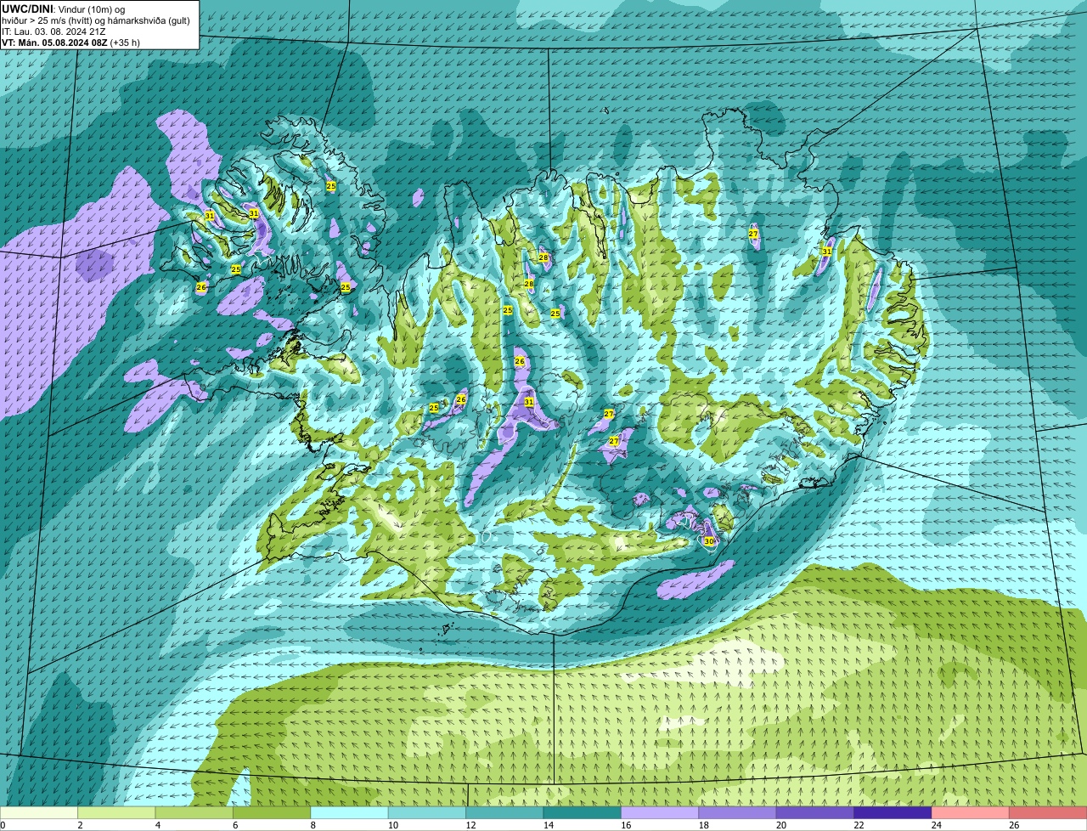The image size is (1087, 831).
Task: Click the scale label '4'
Action: [x=158, y=825]
